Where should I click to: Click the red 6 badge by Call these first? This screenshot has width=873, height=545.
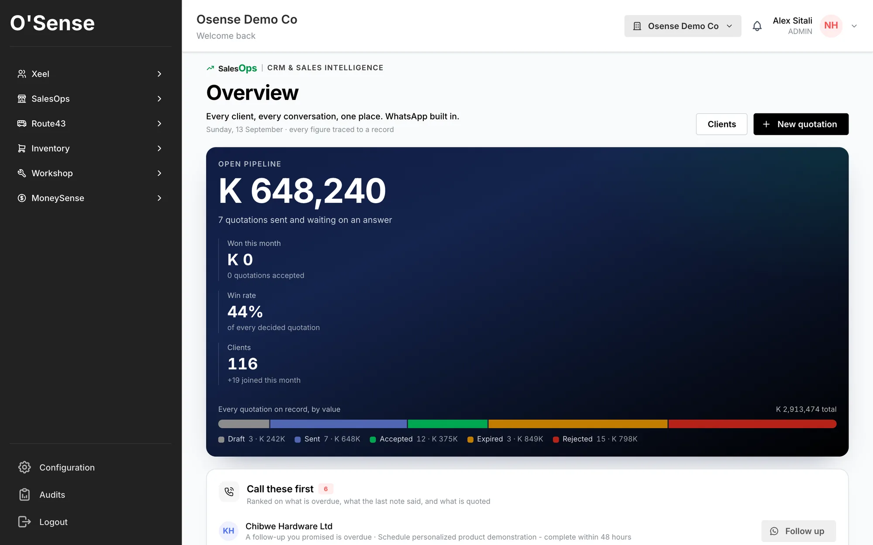click(326, 489)
